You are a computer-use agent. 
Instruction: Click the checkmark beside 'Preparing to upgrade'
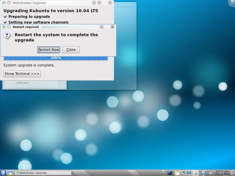[x=5, y=17]
